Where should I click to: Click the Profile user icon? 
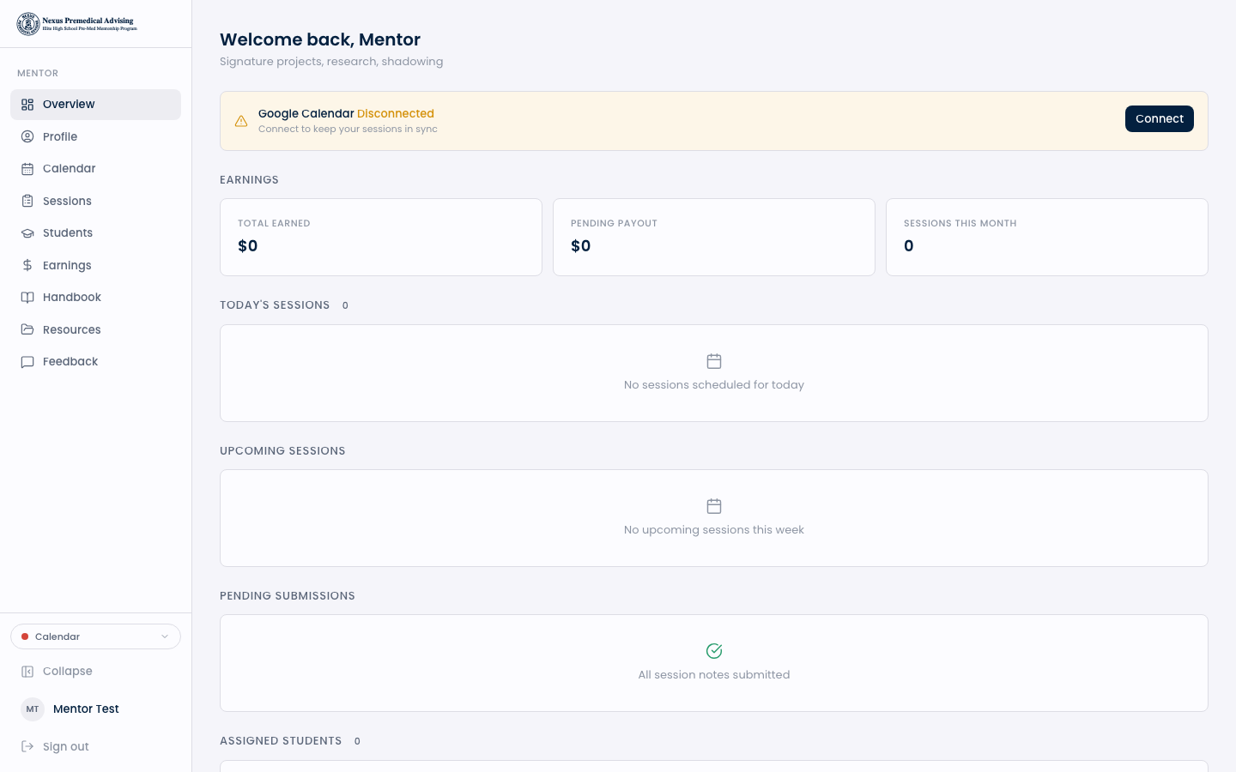pyautogui.click(x=27, y=136)
